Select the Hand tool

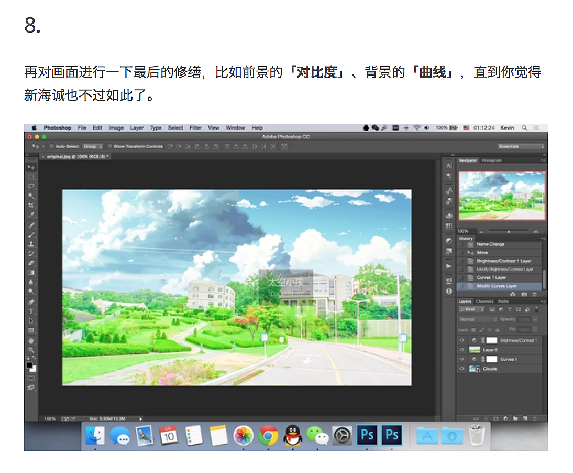click(x=31, y=341)
